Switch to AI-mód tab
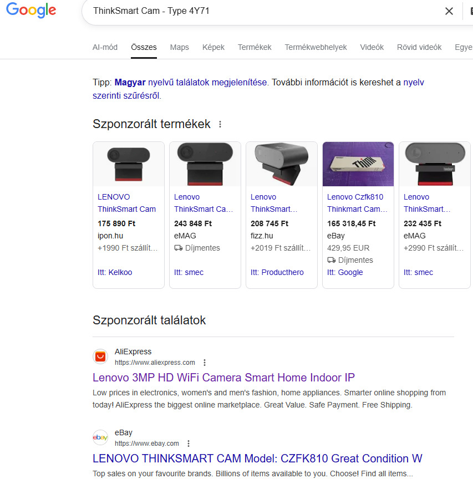The height and width of the screenshot is (494, 473). pos(105,47)
